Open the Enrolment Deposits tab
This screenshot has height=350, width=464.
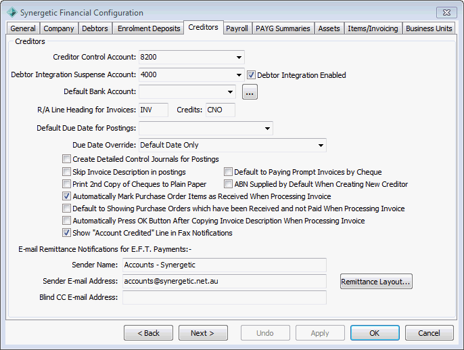tap(149, 28)
